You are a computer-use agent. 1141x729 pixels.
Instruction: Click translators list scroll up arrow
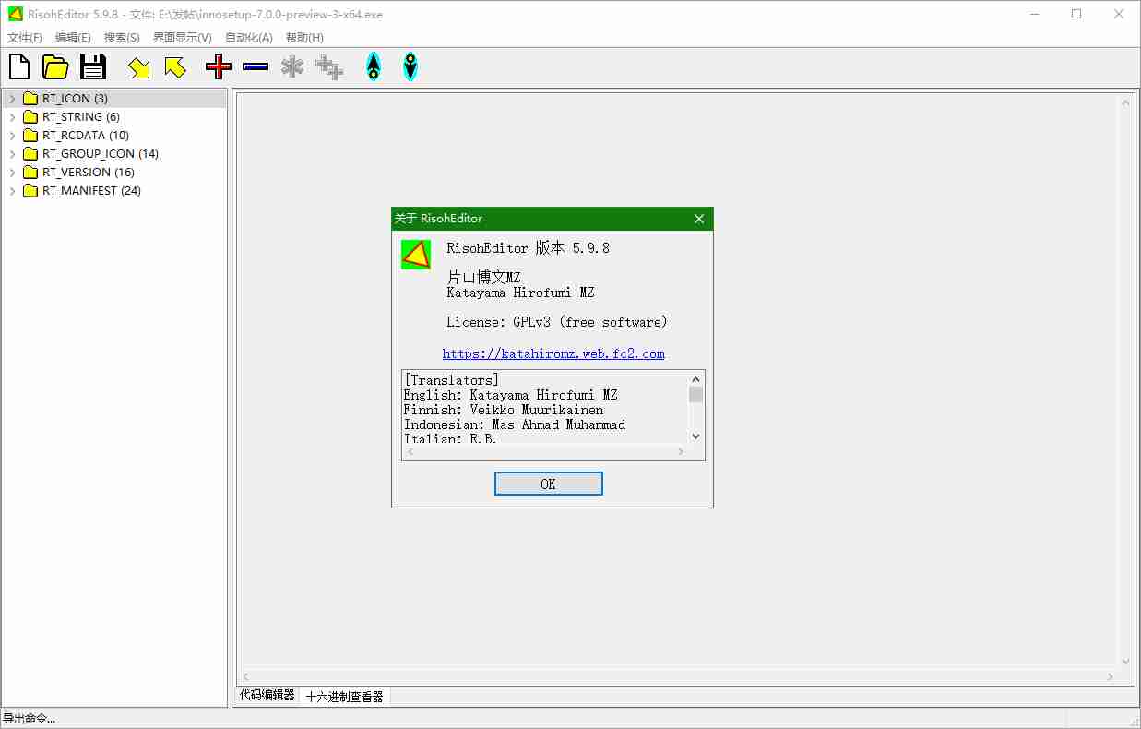(x=696, y=378)
